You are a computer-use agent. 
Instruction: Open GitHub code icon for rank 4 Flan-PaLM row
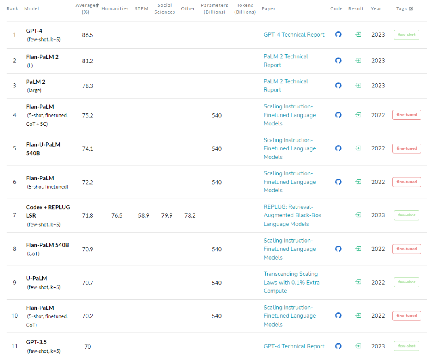point(338,115)
